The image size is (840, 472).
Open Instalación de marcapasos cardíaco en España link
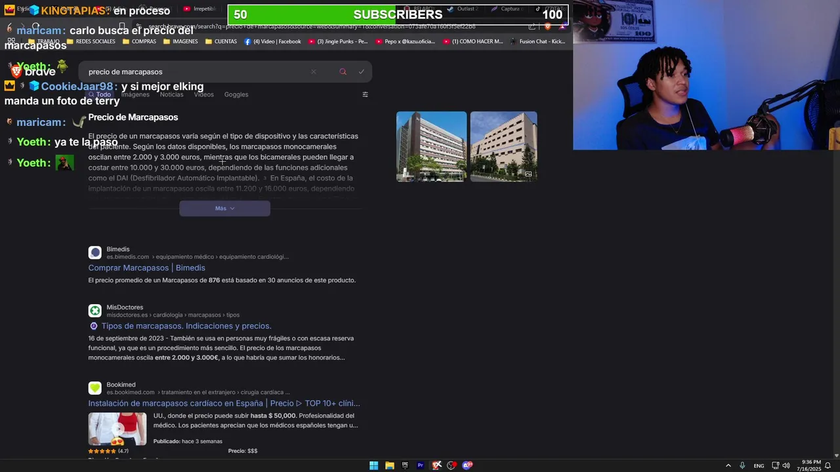point(224,403)
